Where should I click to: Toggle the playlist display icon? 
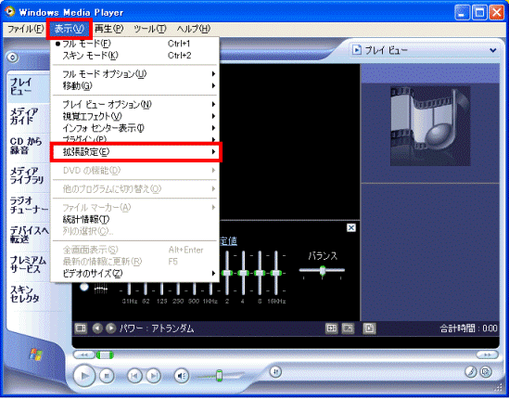pos(369,328)
